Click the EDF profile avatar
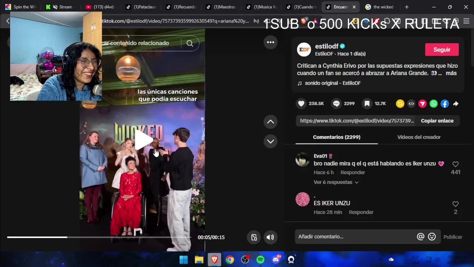474x267 pixels. (304, 50)
